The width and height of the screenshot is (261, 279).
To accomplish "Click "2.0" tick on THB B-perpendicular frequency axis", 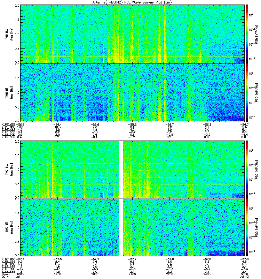I will [17, 6].
